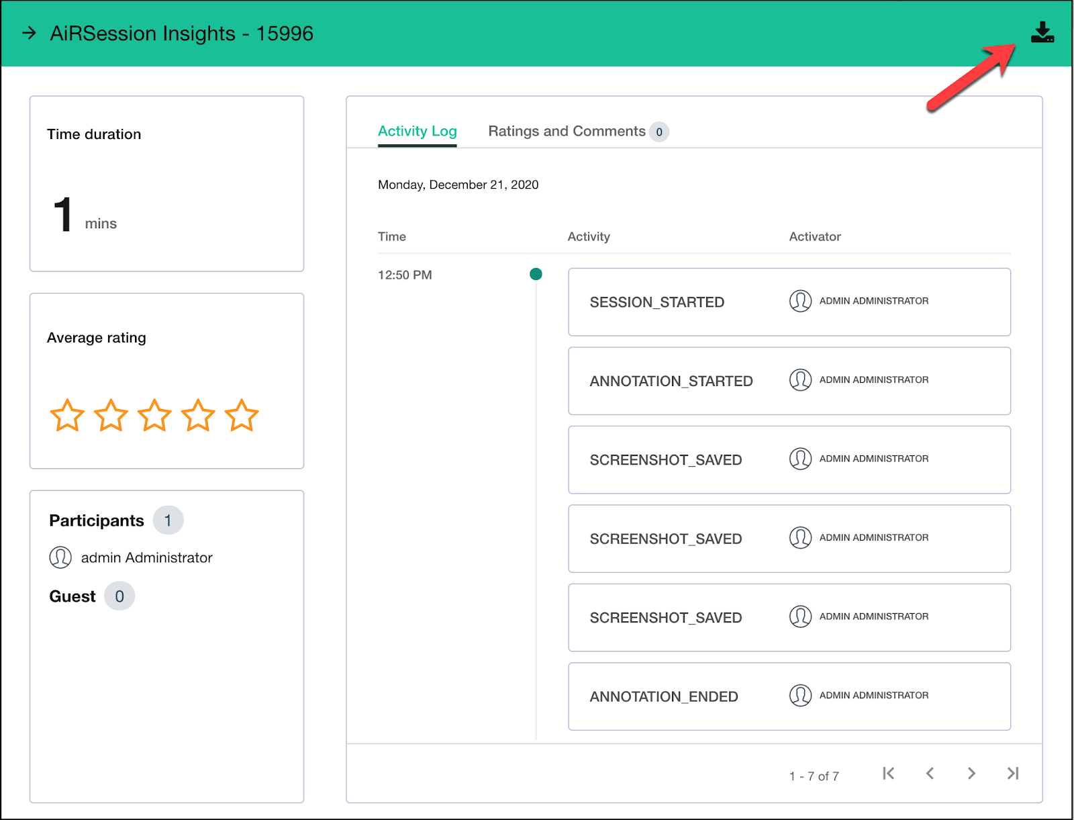Click the user avatar in SESSION_STARTED row
The width and height of the screenshot is (1074, 820).
coord(800,301)
